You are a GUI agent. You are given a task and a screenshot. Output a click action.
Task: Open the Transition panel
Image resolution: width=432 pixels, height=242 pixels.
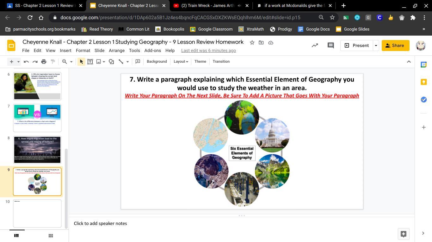(221, 61)
